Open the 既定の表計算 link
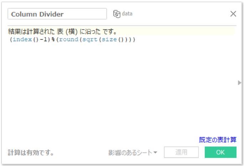244x166 pixels. pos(217,140)
